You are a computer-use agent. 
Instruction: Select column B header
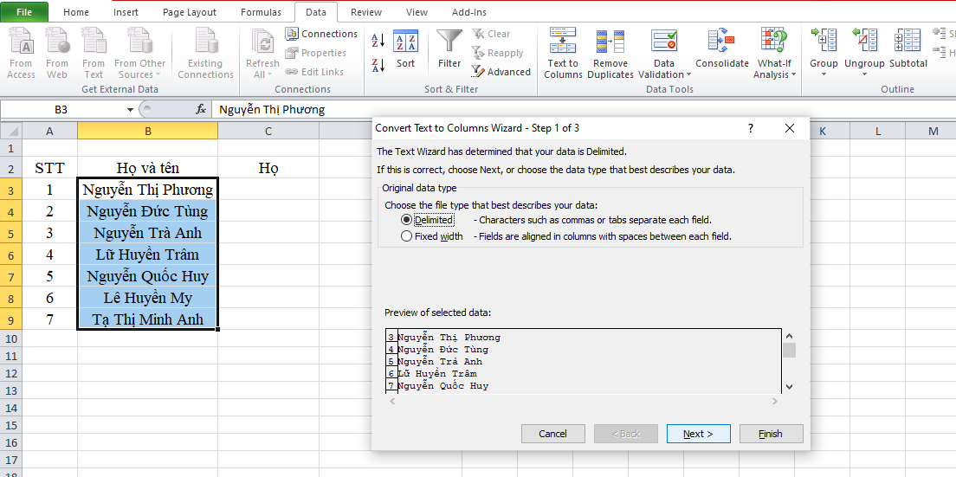click(147, 131)
